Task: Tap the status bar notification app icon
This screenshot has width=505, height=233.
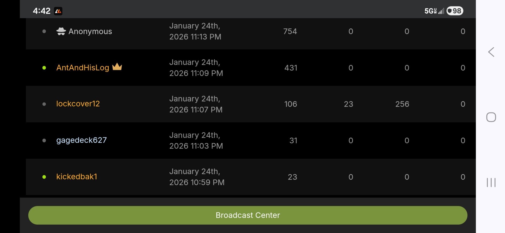Action: [x=58, y=11]
